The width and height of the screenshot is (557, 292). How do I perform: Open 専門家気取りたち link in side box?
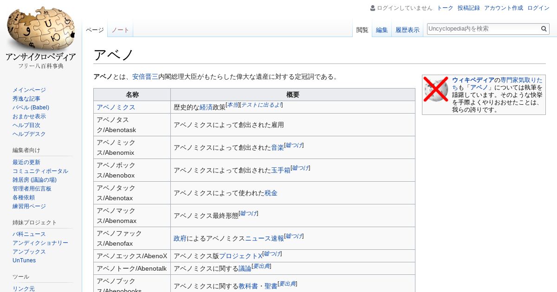[497, 83]
